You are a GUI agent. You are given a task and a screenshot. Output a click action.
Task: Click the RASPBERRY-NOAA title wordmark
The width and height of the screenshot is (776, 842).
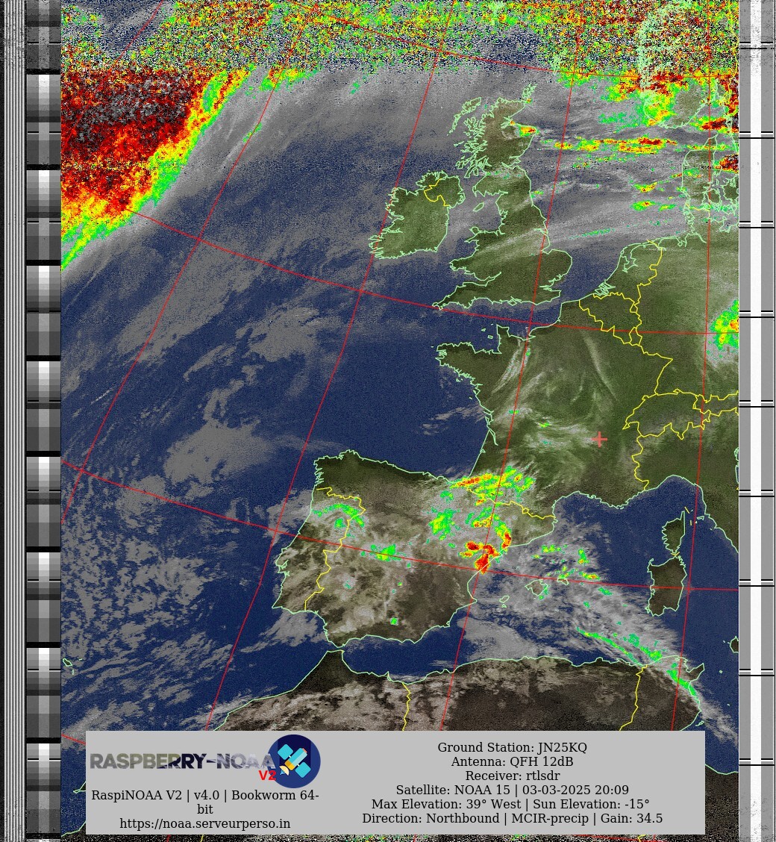[183, 761]
